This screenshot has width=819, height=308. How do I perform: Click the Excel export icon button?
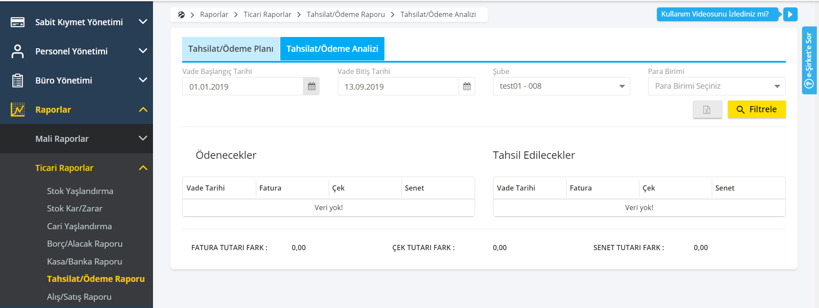point(707,110)
